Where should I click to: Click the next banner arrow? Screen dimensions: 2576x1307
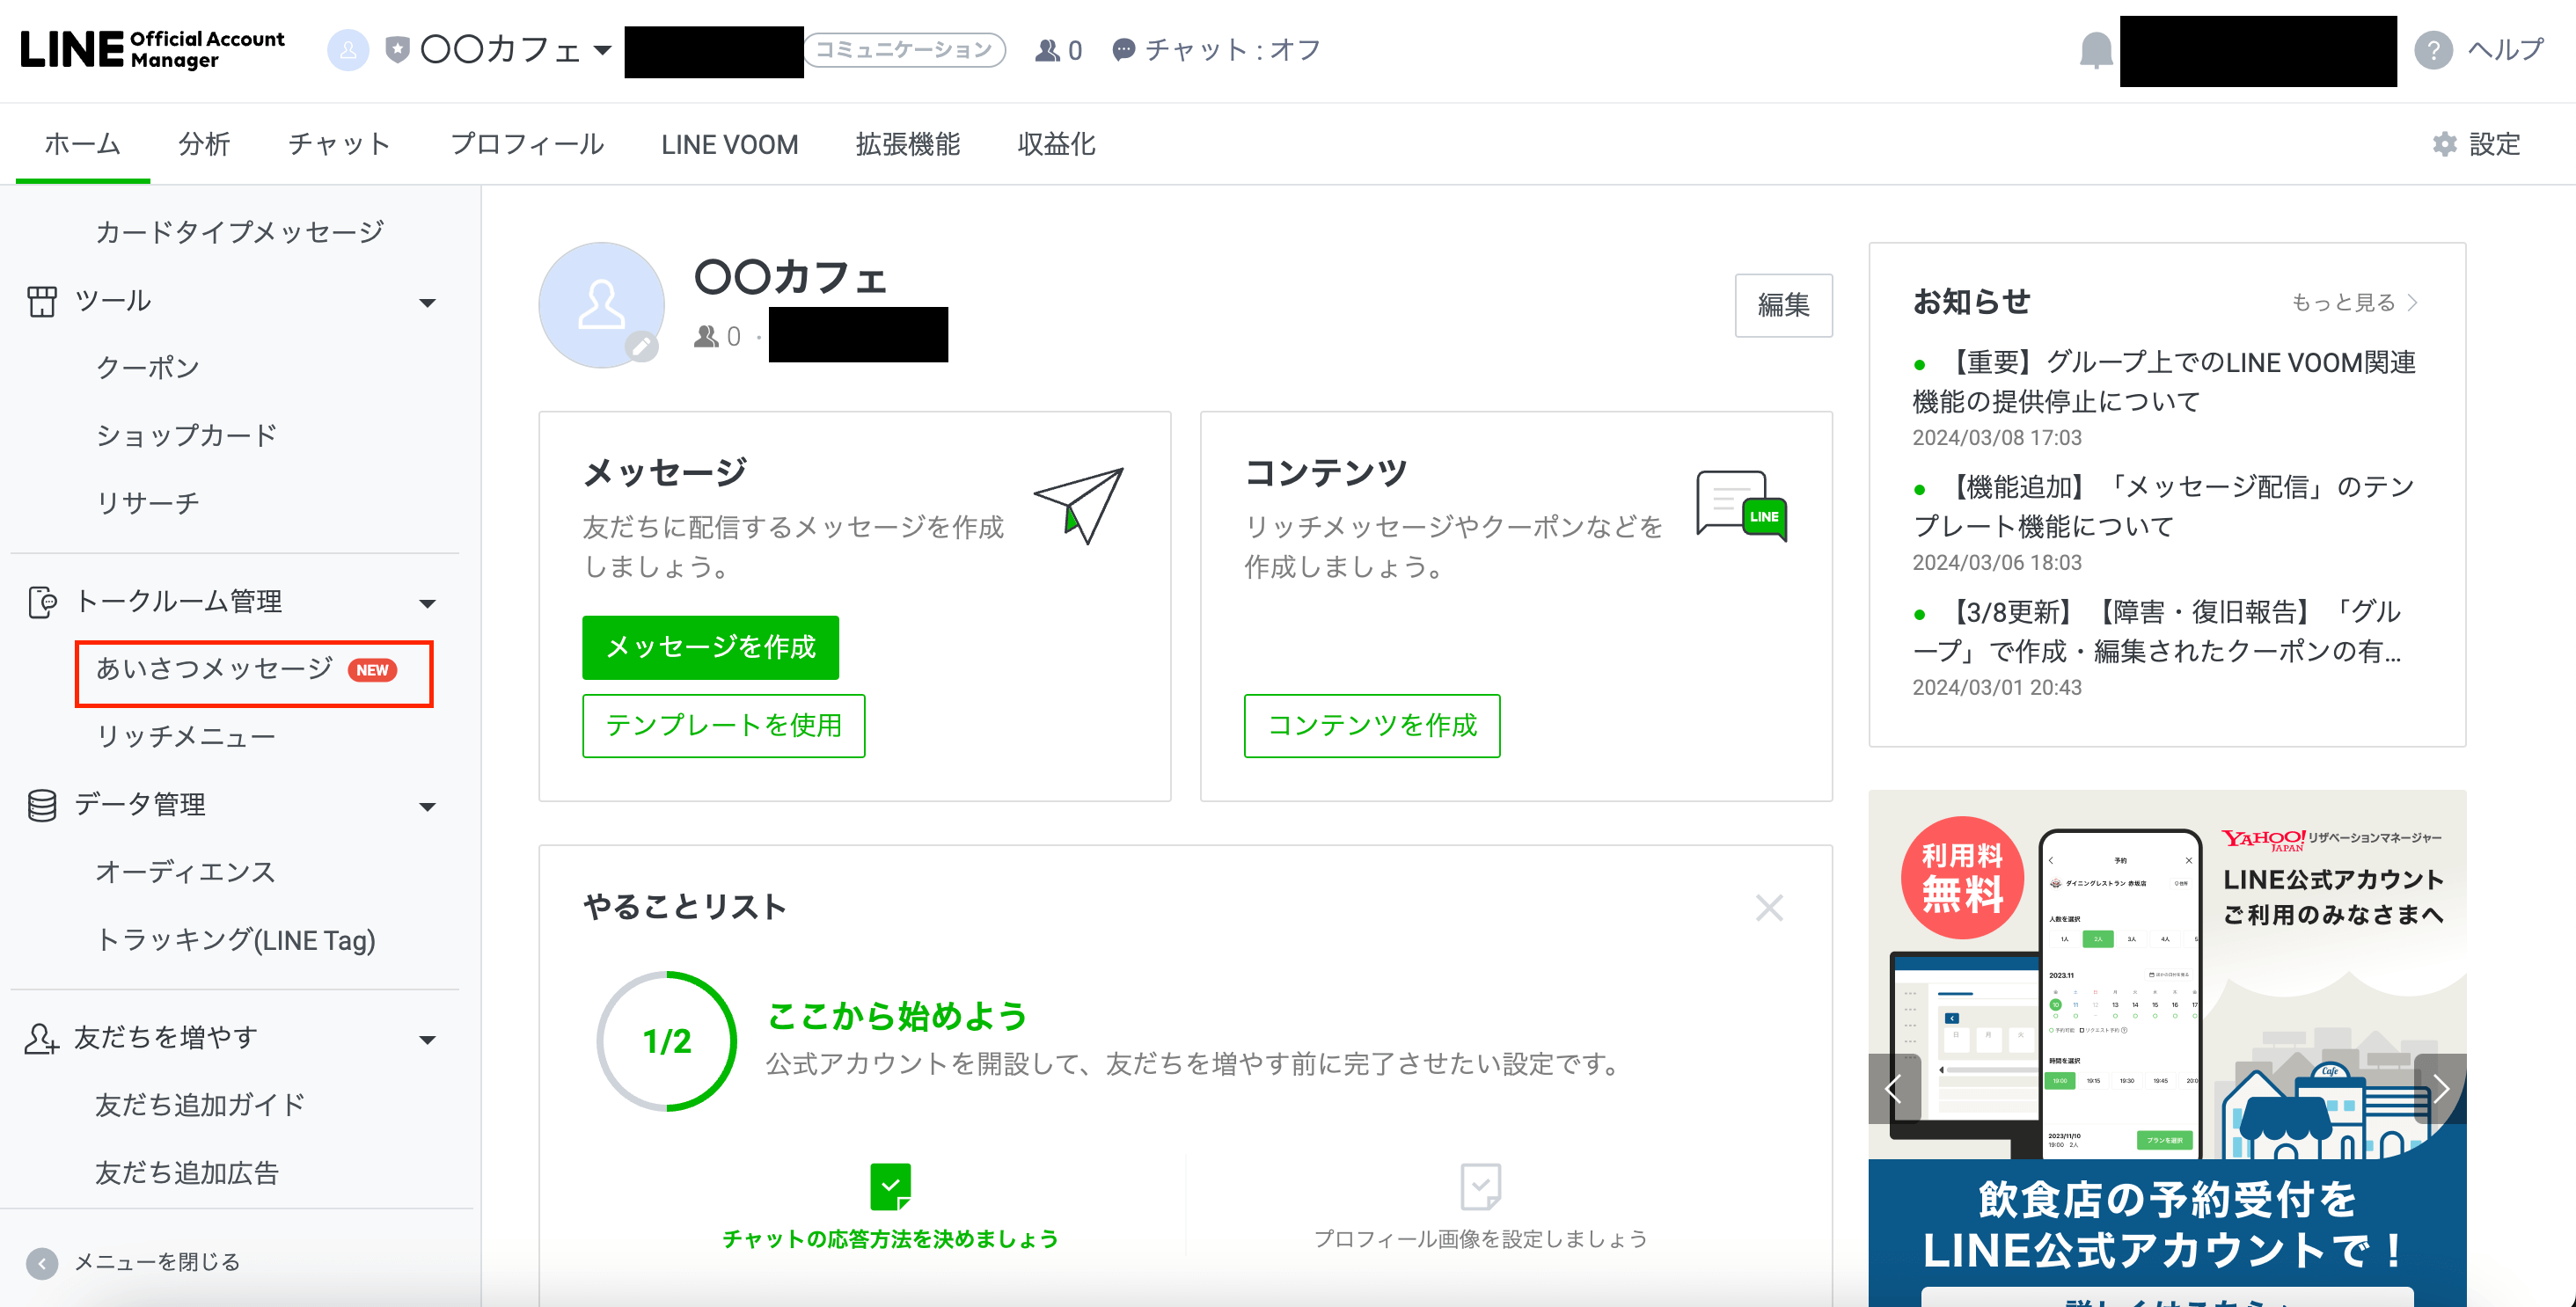tap(2440, 1088)
